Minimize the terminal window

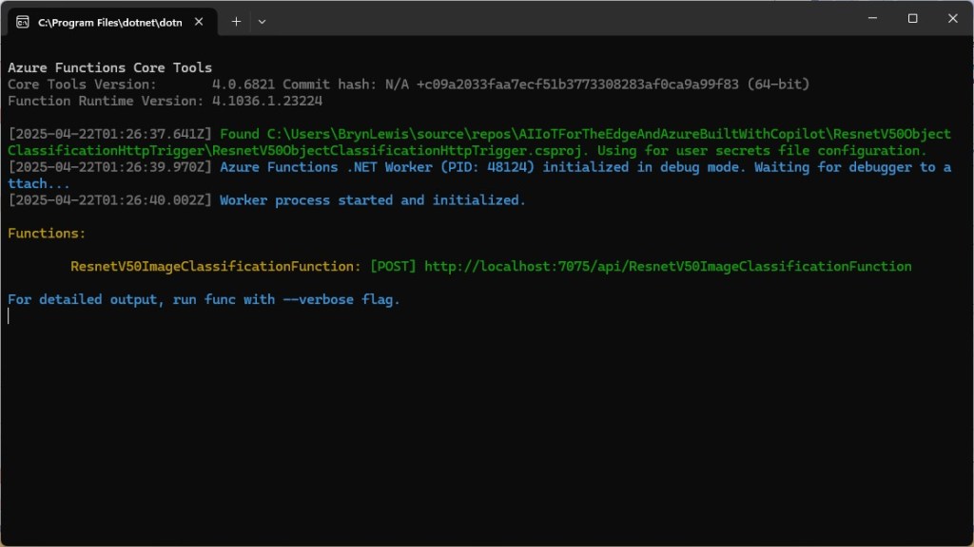(x=870, y=18)
